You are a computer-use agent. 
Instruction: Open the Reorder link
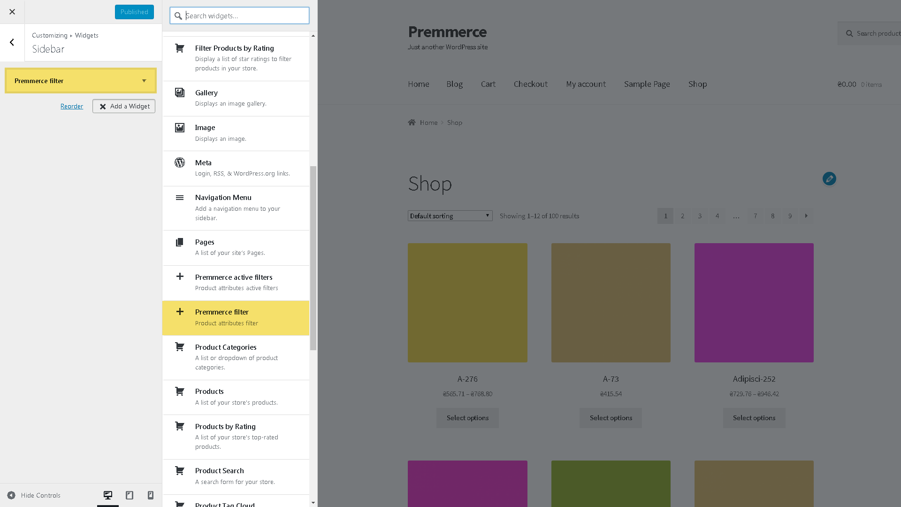(72, 106)
